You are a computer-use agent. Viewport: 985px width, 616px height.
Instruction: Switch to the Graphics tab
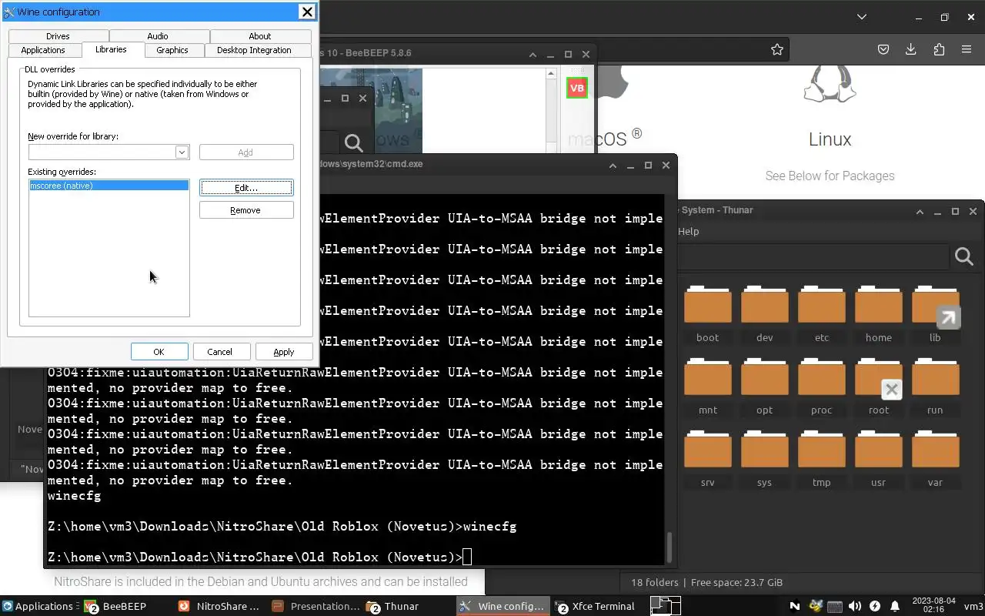(x=172, y=50)
